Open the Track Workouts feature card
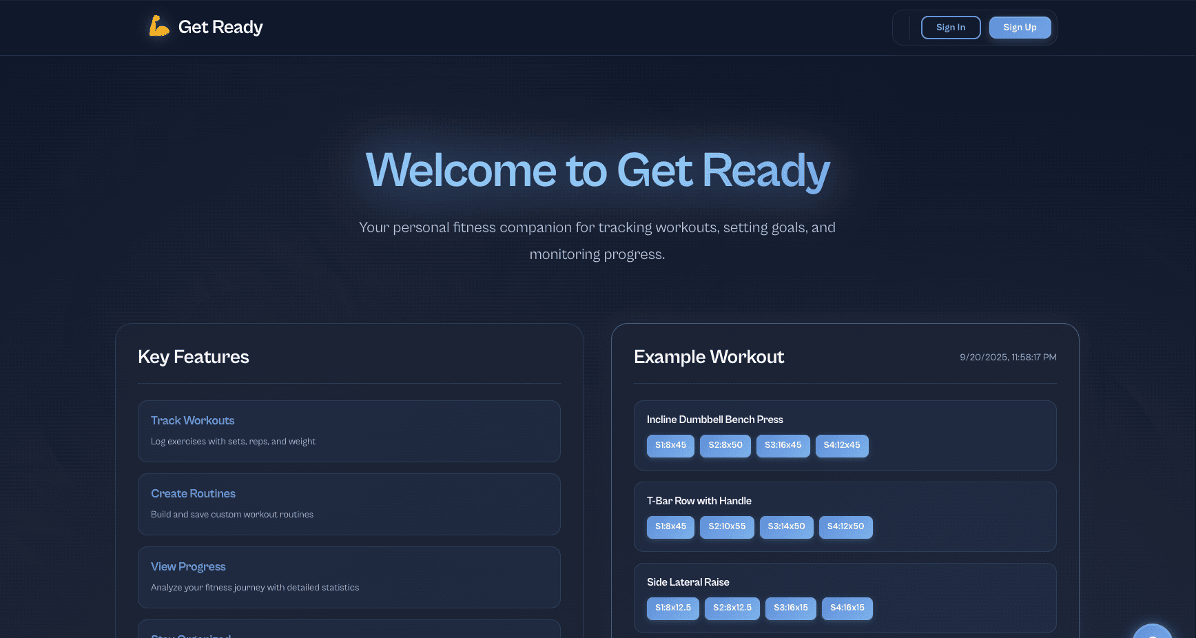This screenshot has width=1196, height=638. coord(349,431)
